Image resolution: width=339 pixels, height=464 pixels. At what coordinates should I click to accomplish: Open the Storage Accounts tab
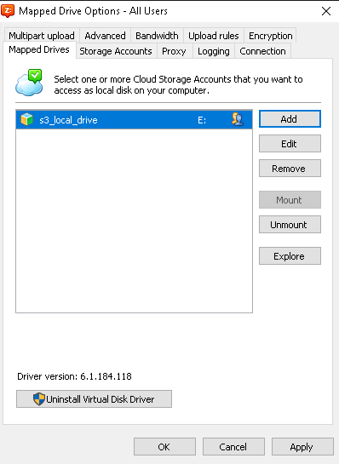click(x=116, y=51)
